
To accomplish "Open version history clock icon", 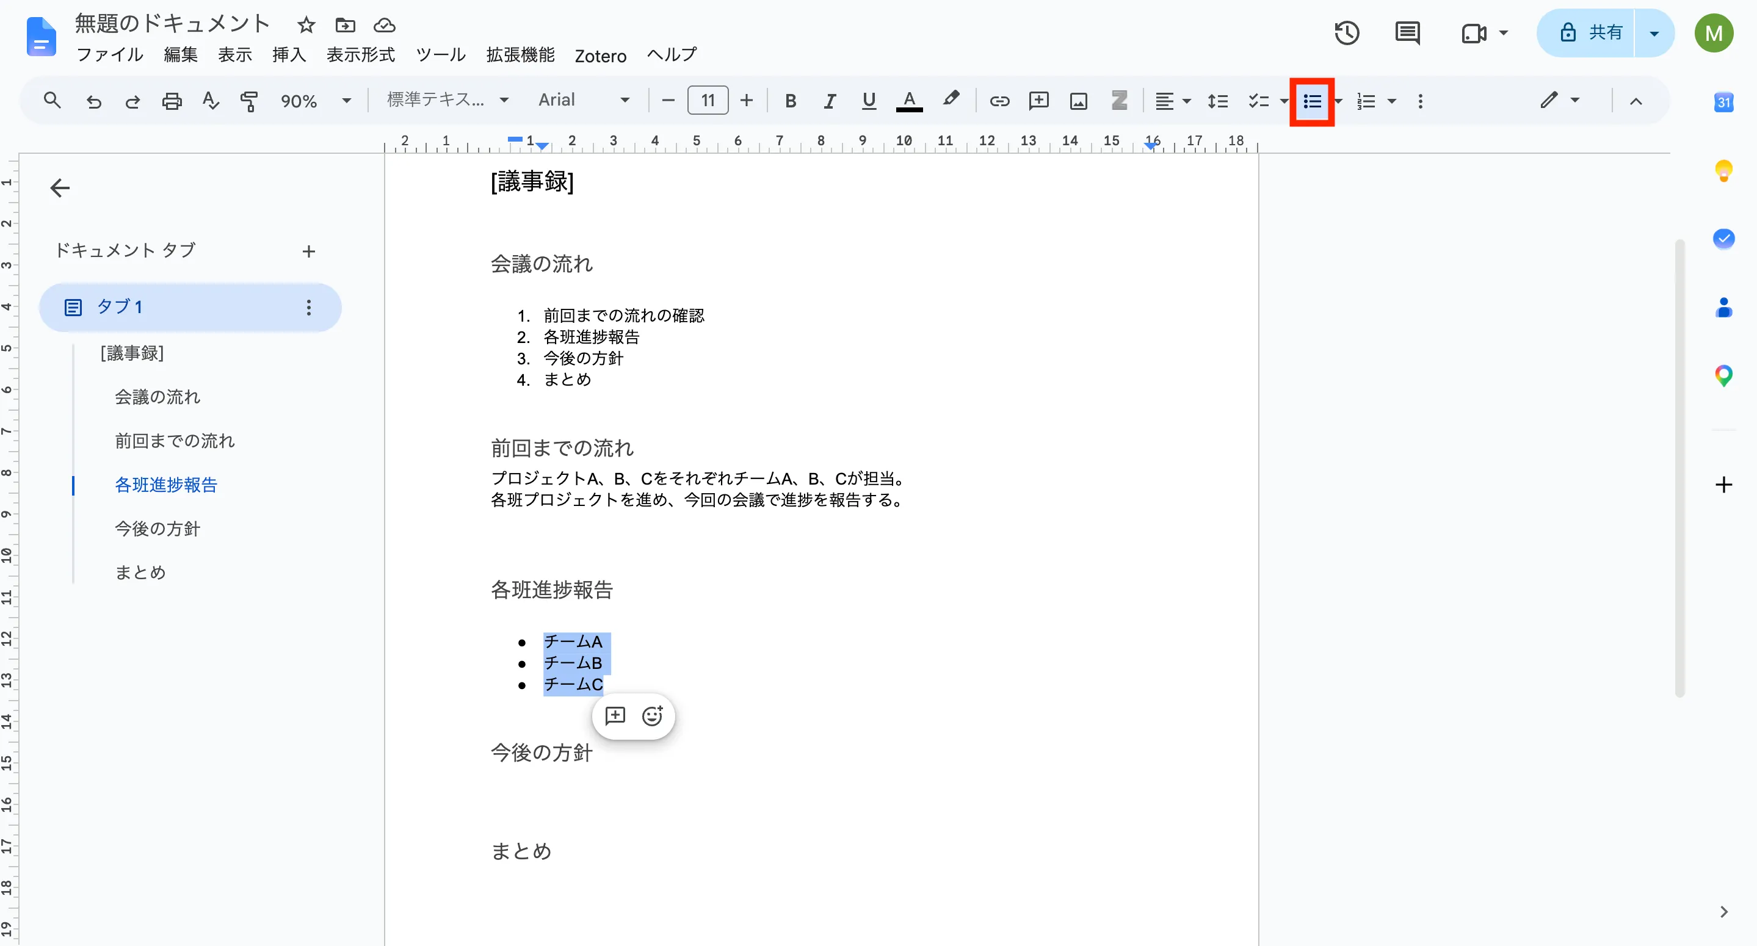I will pyautogui.click(x=1346, y=33).
